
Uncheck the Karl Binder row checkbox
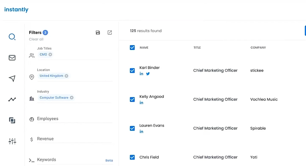(x=132, y=71)
